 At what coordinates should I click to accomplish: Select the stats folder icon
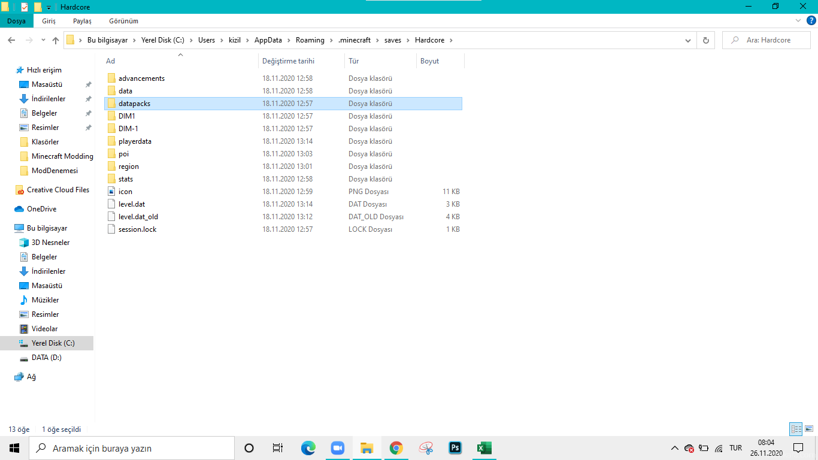point(111,179)
